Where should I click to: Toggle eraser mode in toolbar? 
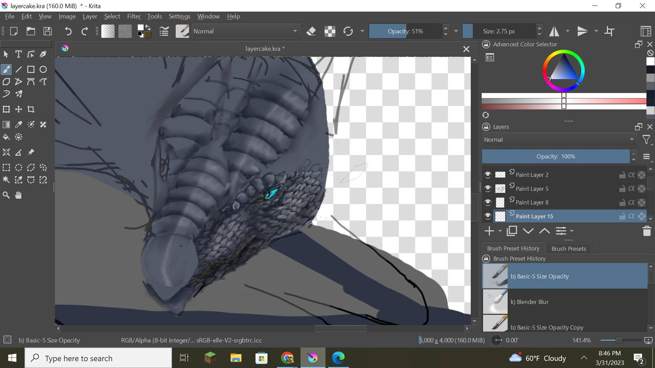[x=311, y=31]
